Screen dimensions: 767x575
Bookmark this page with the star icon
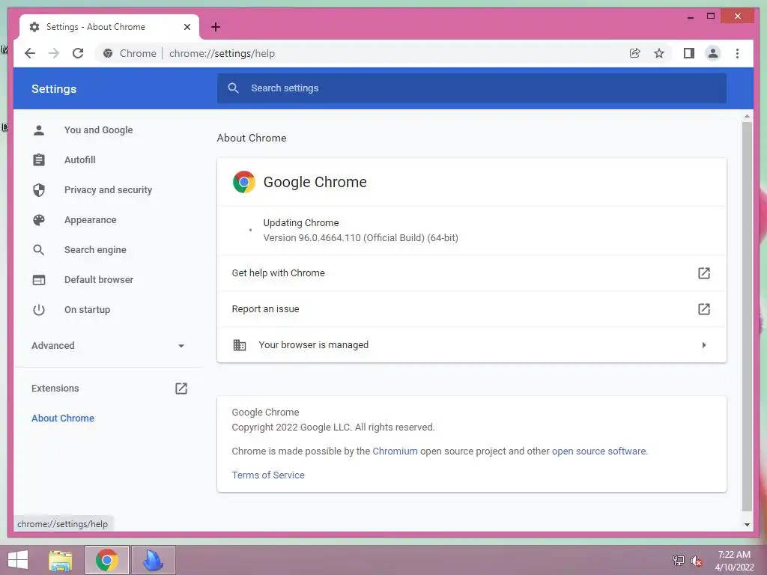point(659,53)
